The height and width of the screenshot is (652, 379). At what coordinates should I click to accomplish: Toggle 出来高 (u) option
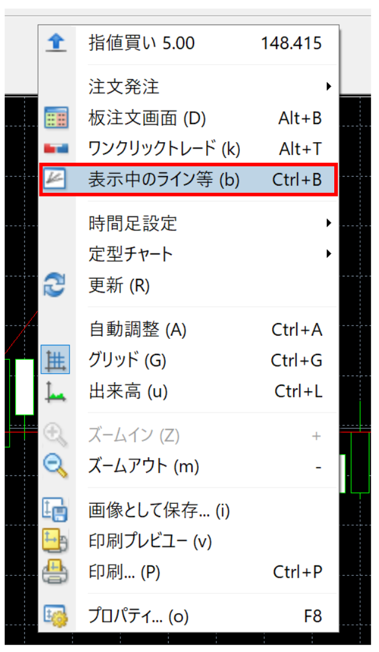click(x=189, y=391)
